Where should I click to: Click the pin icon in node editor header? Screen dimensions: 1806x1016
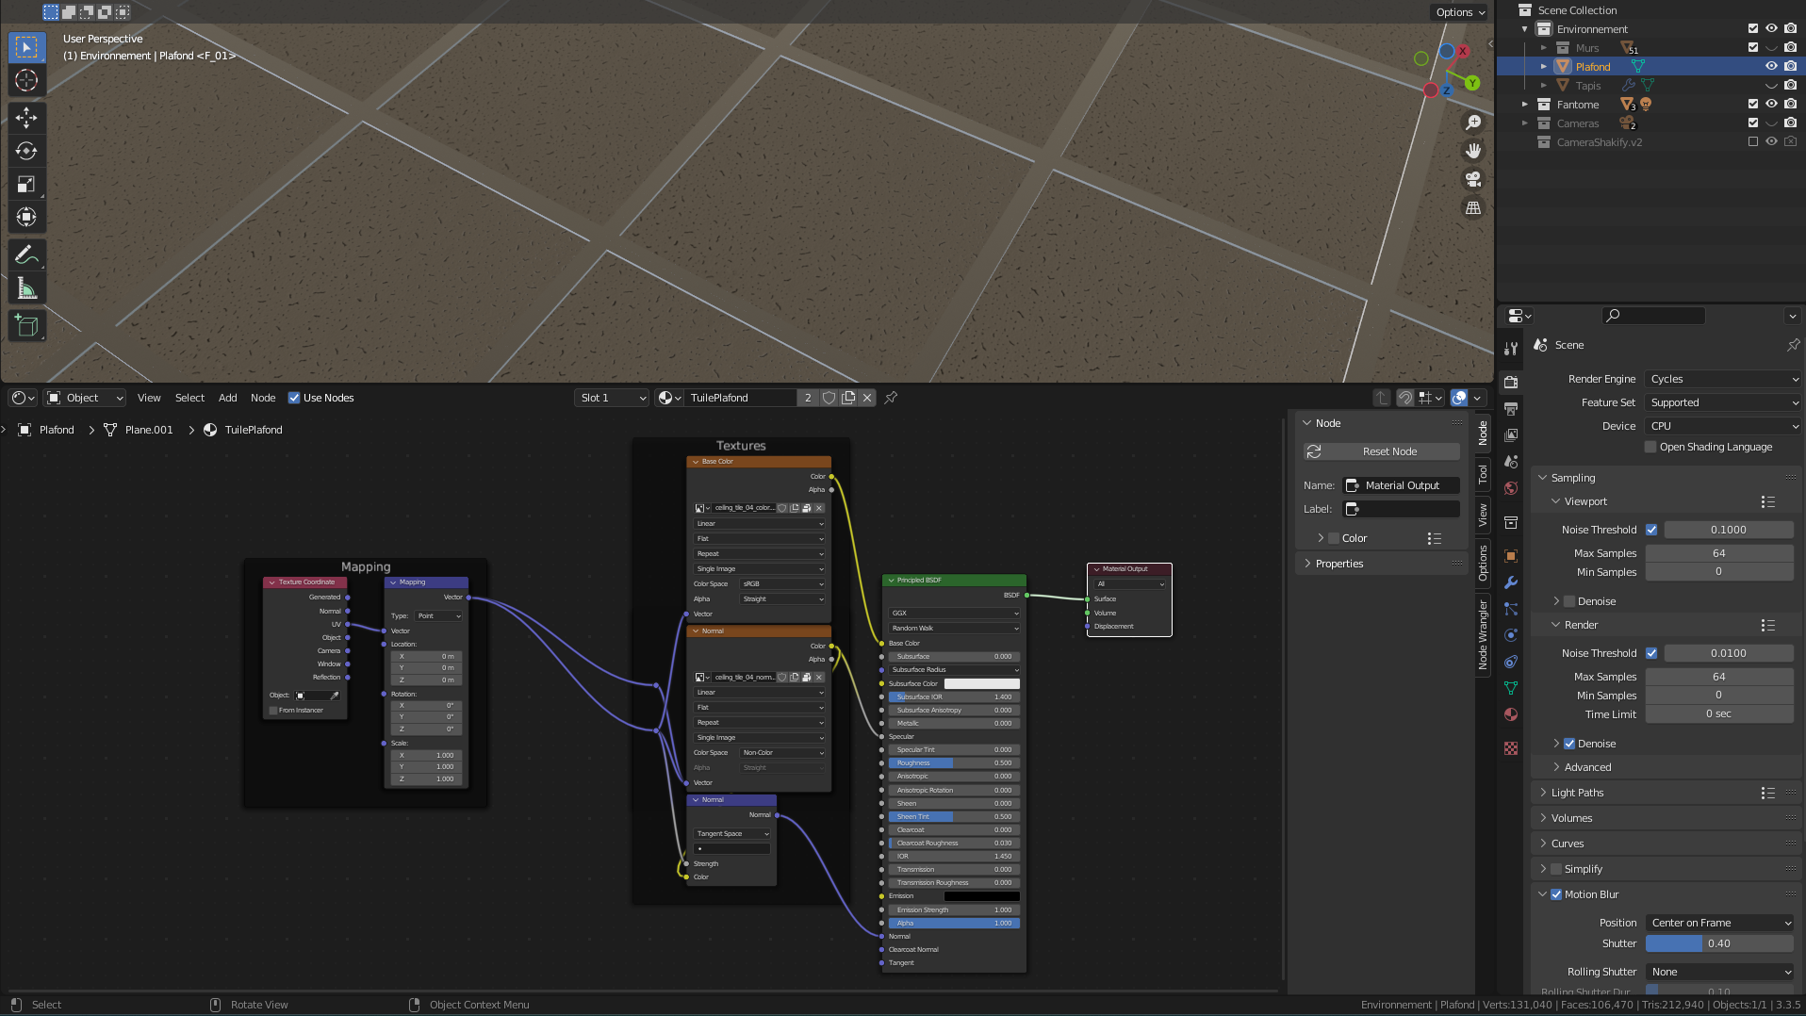891,398
